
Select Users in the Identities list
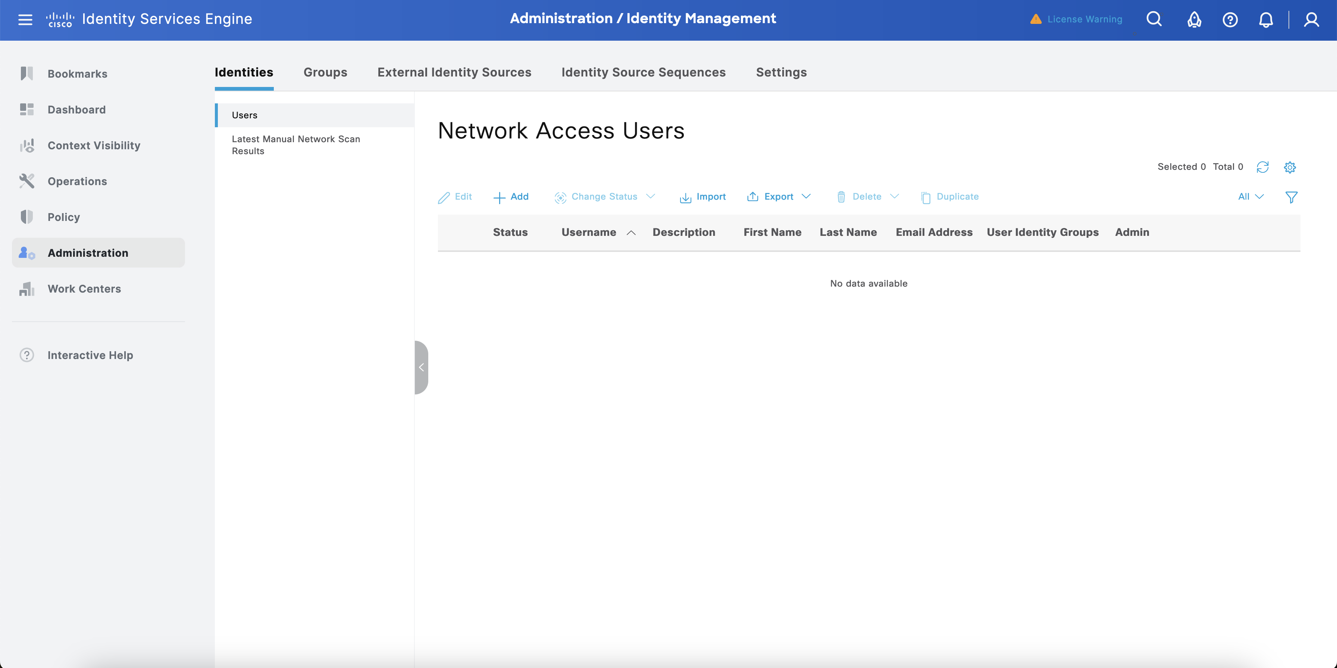click(314, 115)
